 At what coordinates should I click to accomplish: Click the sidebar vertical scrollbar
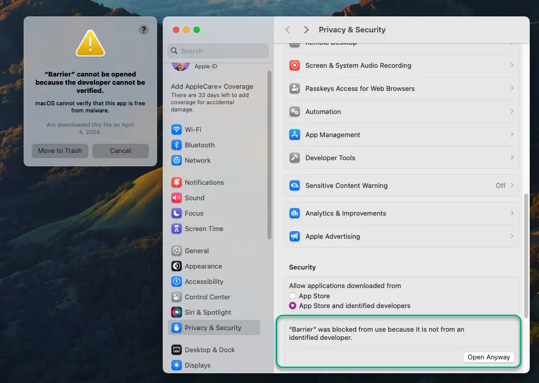pyautogui.click(x=269, y=155)
